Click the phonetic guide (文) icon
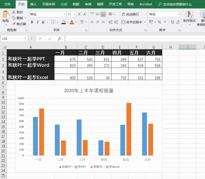The height and width of the screenshot is (179, 205). [82, 22]
